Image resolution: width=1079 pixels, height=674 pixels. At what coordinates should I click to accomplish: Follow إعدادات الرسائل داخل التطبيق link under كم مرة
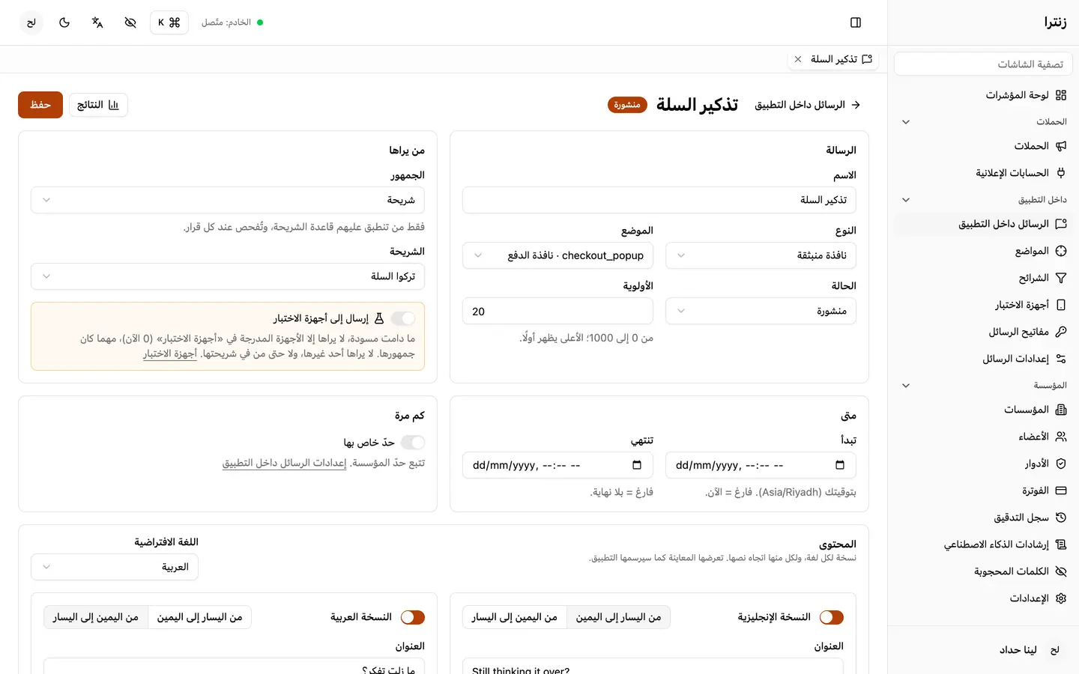(285, 463)
